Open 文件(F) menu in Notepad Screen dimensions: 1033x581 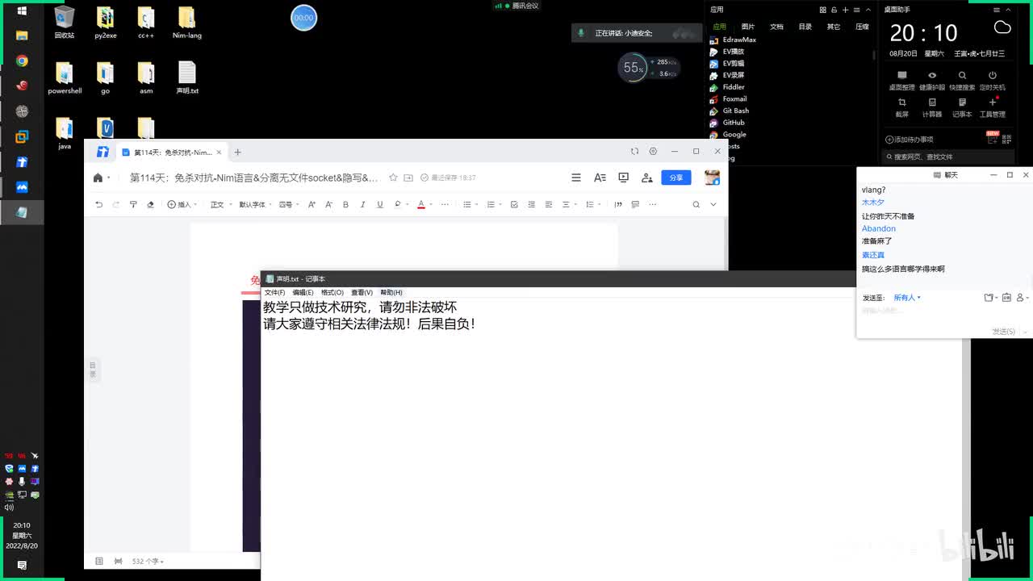pos(274,292)
